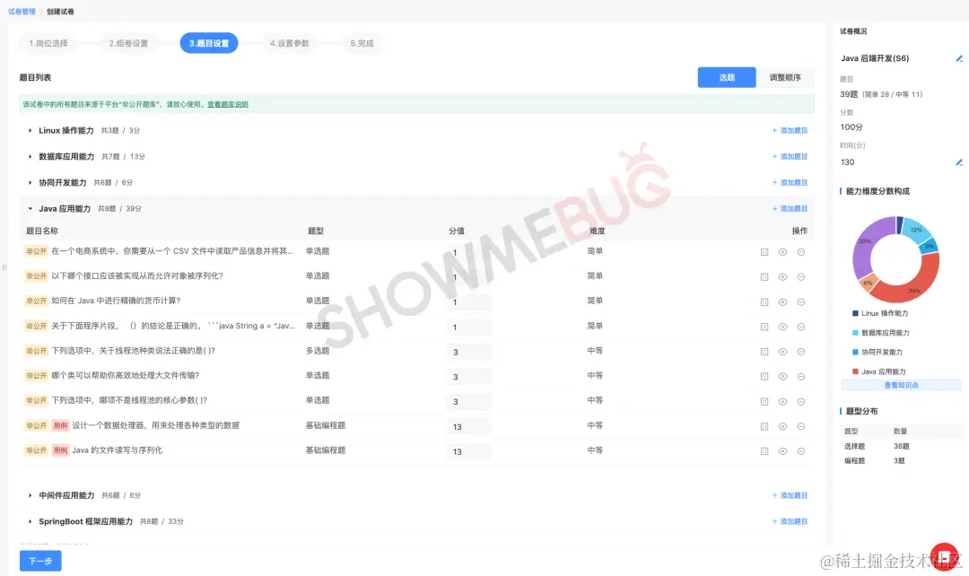Edit the Java 后端开发(S6) paper name pencil icon
This screenshot has width=969, height=576.
coord(959,58)
